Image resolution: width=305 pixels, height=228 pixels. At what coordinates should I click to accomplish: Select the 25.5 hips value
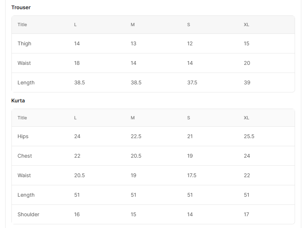click(249, 136)
